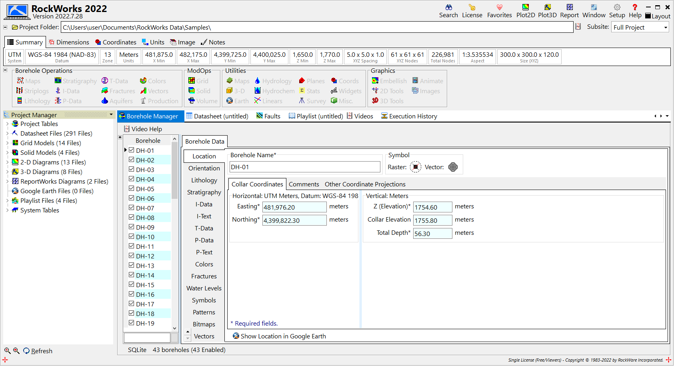Expand the Project Tables tree node
Screen dimensions: 674x366
[7, 124]
